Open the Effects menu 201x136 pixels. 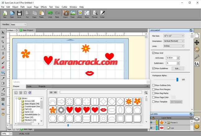(44, 7)
